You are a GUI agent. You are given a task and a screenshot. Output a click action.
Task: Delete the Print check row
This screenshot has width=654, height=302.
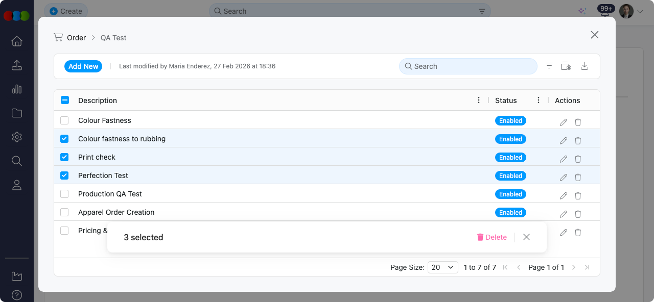(578, 159)
